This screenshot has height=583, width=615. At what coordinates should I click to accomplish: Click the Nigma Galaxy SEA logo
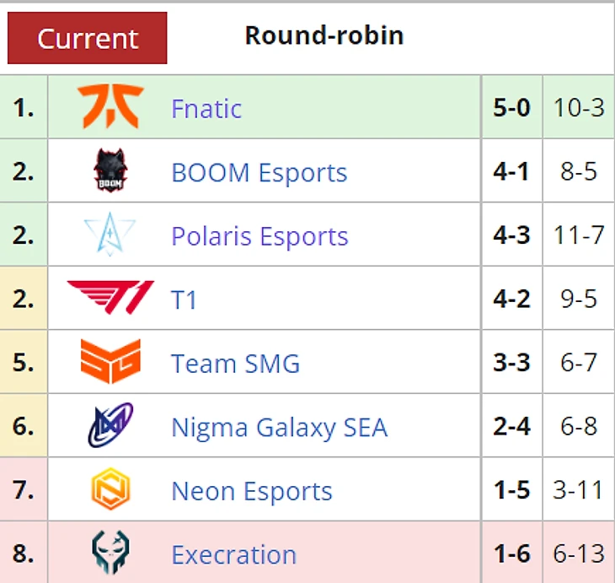(x=110, y=425)
